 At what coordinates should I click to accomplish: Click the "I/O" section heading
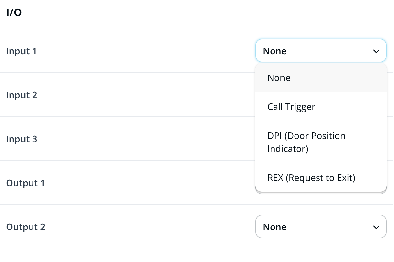[x=14, y=13]
